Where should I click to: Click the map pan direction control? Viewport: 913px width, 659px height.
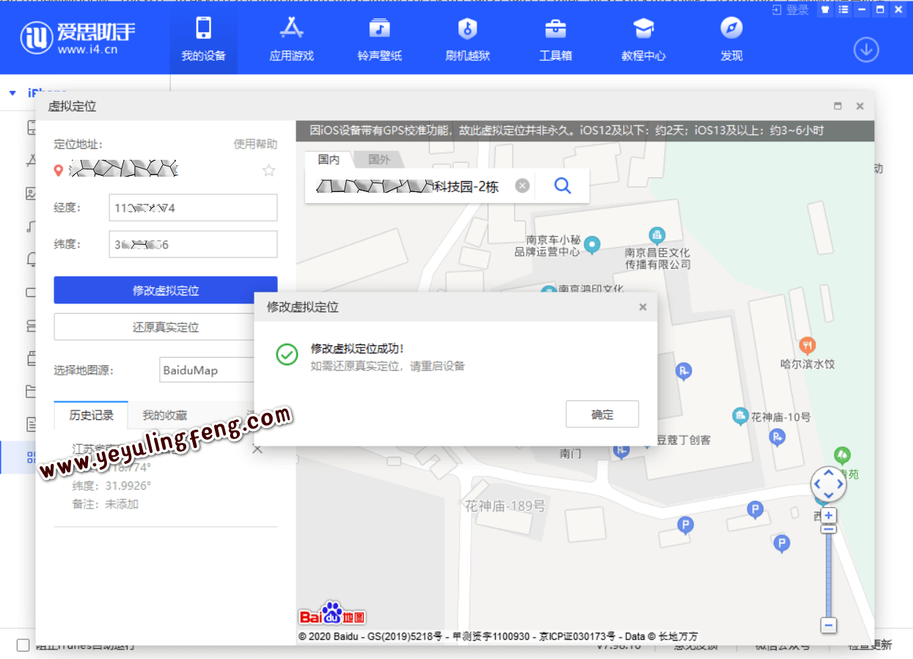click(x=829, y=485)
